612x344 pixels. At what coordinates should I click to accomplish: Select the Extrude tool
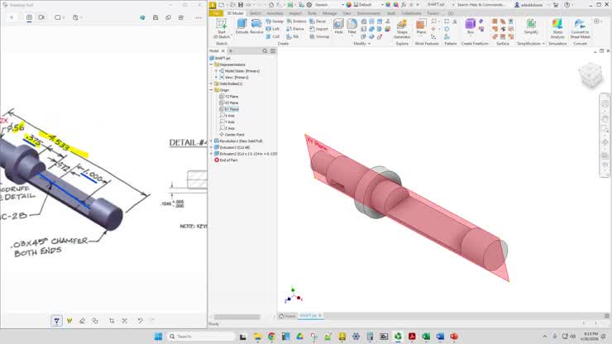[242, 26]
